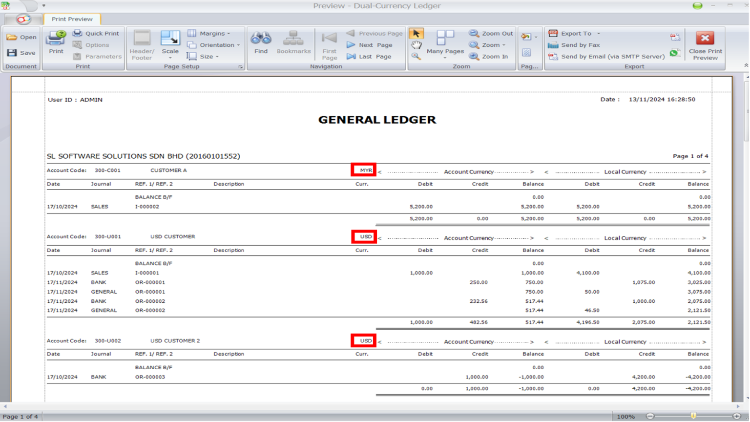Expand the Many Pages dropdown

[445, 58]
